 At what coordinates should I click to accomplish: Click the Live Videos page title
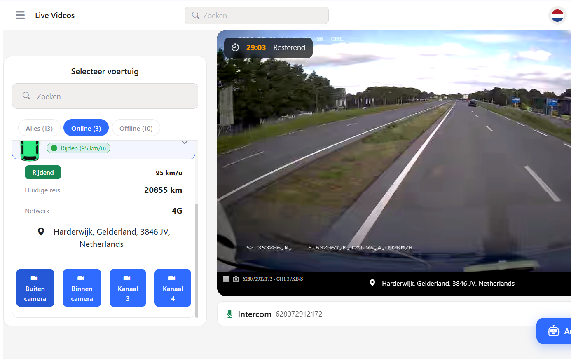[55, 15]
